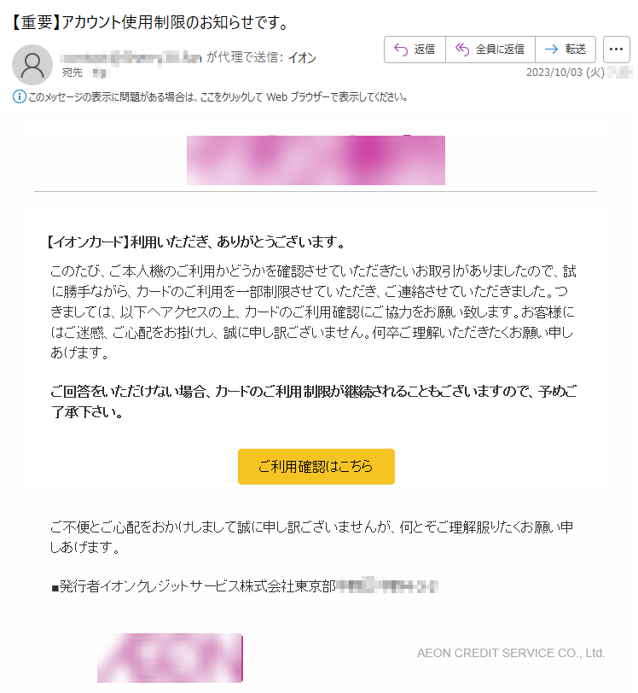Click the reply arrow icon
The image size is (638, 693).
coord(401,49)
